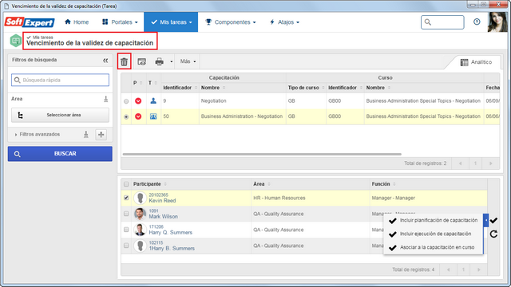Open the help icon
The image size is (511, 287).
477,22
